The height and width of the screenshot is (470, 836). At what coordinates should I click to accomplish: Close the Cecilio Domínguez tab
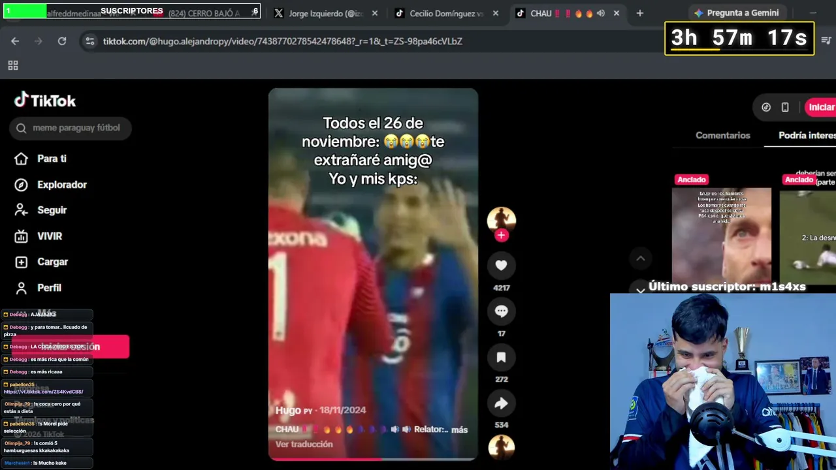[x=496, y=13]
